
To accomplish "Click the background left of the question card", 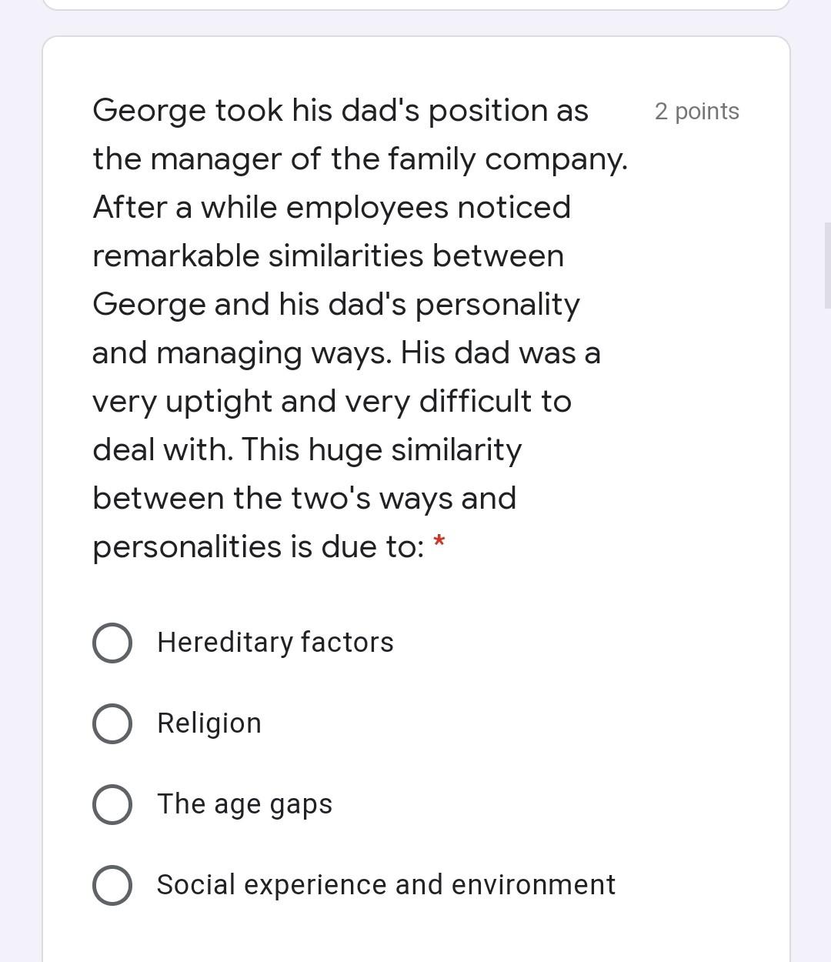I will (x=22, y=462).
